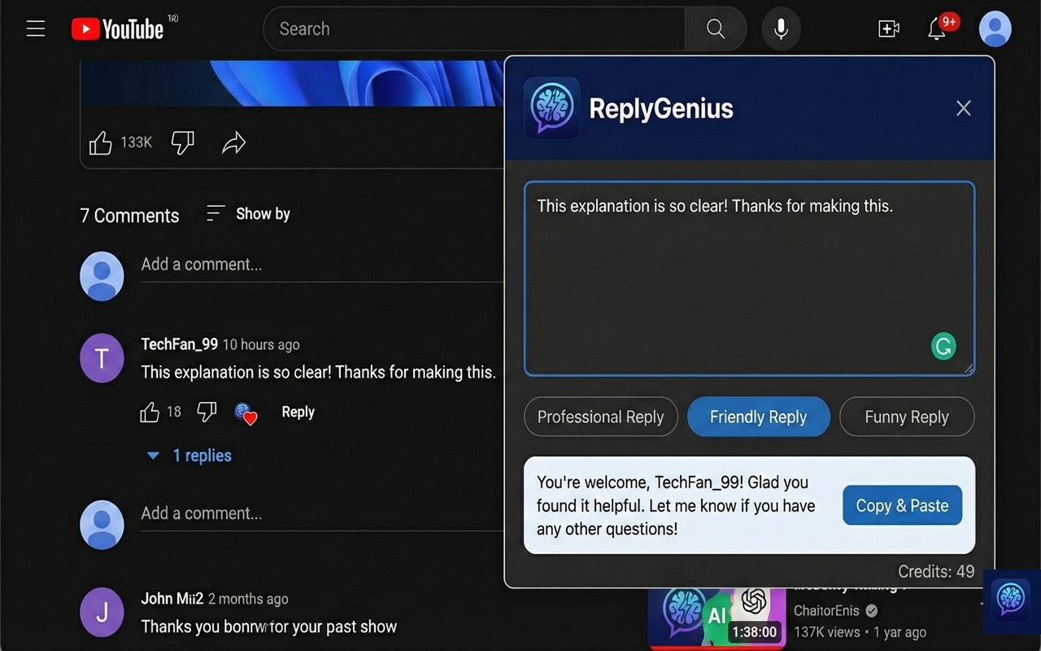Image resolution: width=1041 pixels, height=651 pixels.
Task: Start a voice search with the microphone icon
Action: click(x=780, y=28)
